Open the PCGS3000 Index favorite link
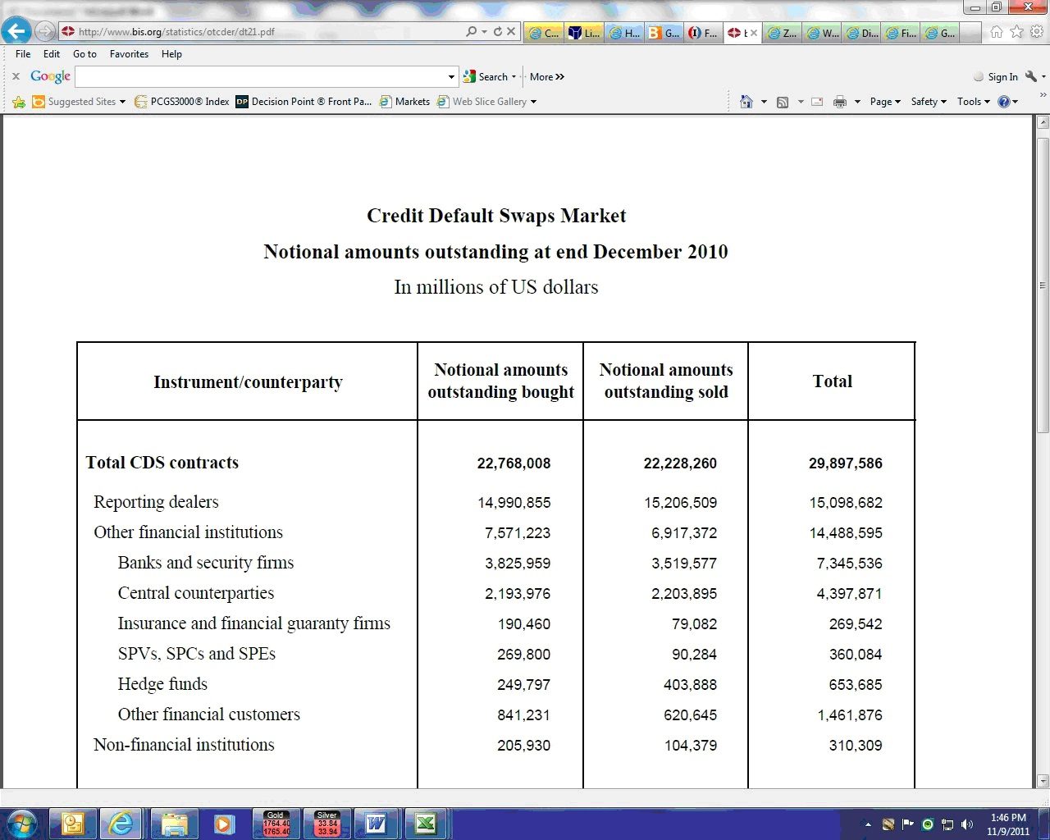Screen dimensions: 1050x840 coord(181,102)
